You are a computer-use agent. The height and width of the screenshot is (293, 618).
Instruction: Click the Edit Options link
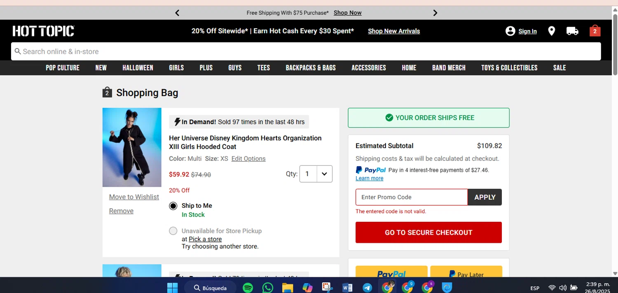248,158
